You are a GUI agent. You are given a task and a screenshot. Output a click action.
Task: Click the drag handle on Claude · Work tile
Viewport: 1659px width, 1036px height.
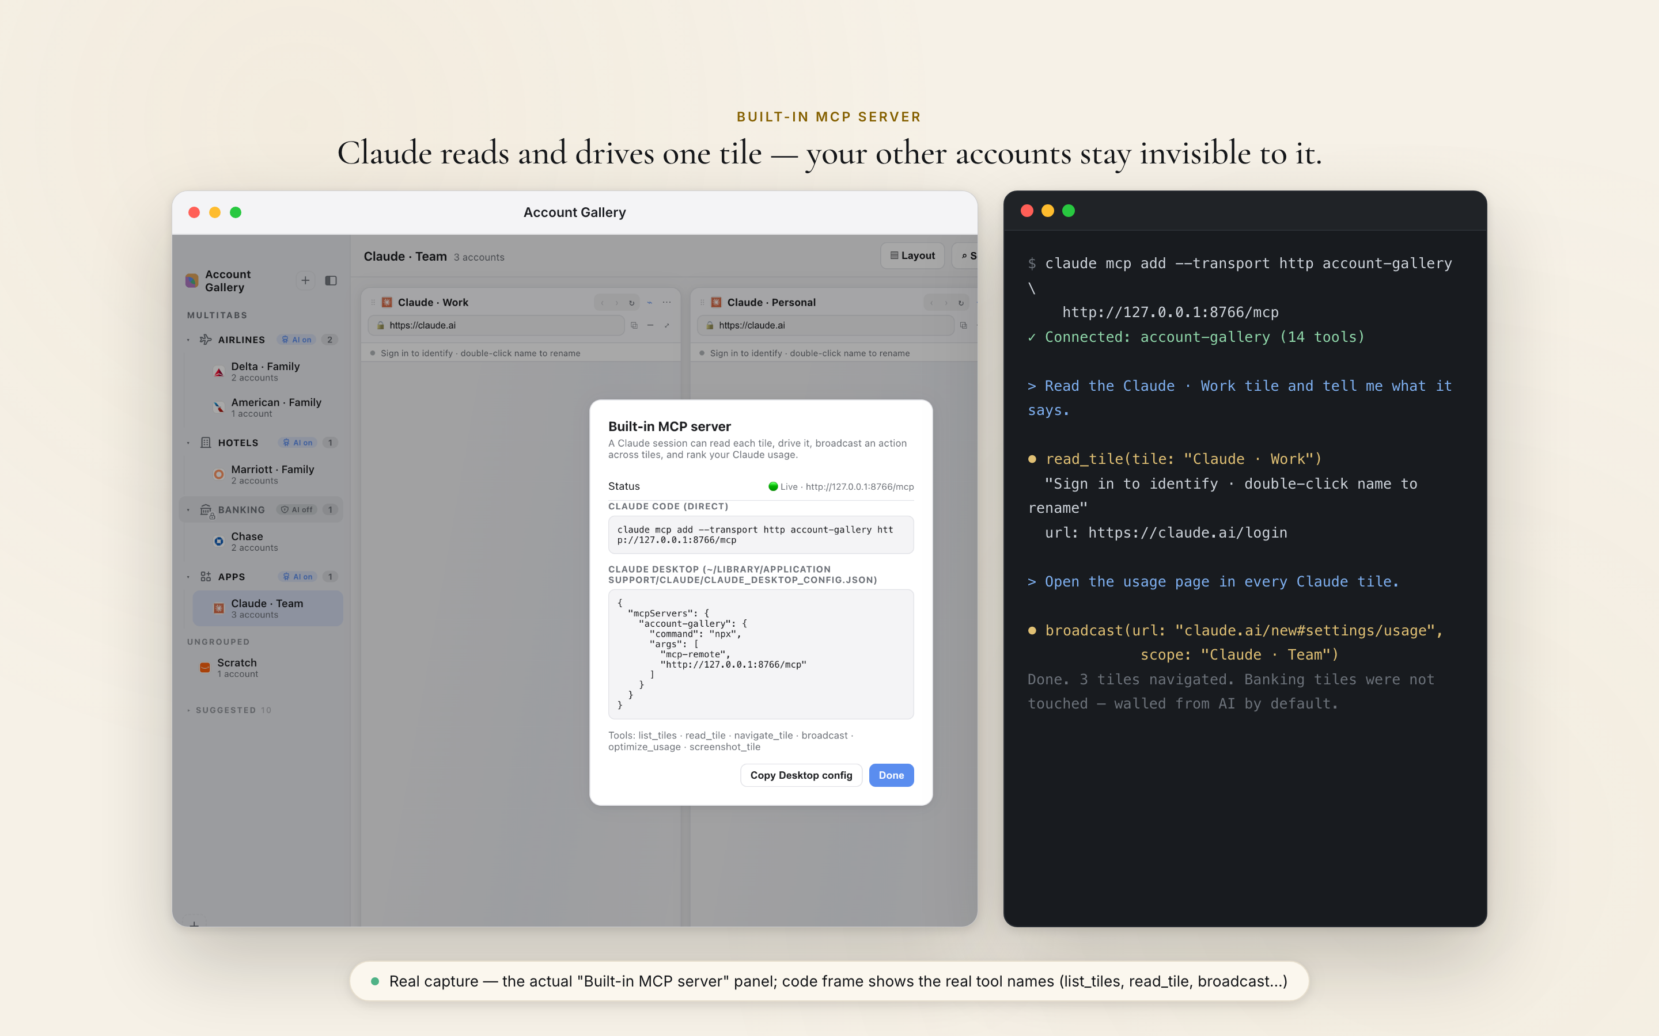point(373,302)
